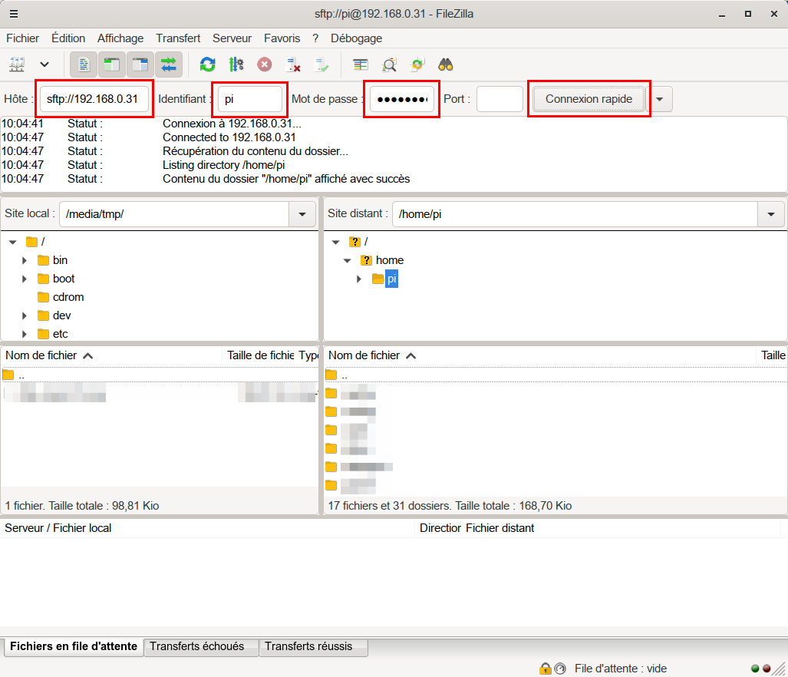This screenshot has height=677, width=788.
Task: Click the Connexion rapide button
Action: pos(589,99)
